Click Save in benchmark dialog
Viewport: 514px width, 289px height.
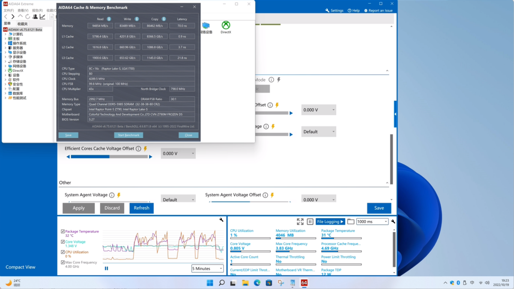[68, 135]
